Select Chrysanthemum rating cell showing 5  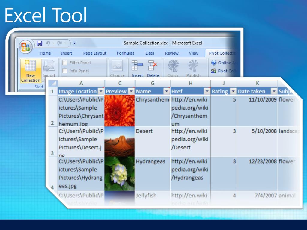tap(224, 111)
